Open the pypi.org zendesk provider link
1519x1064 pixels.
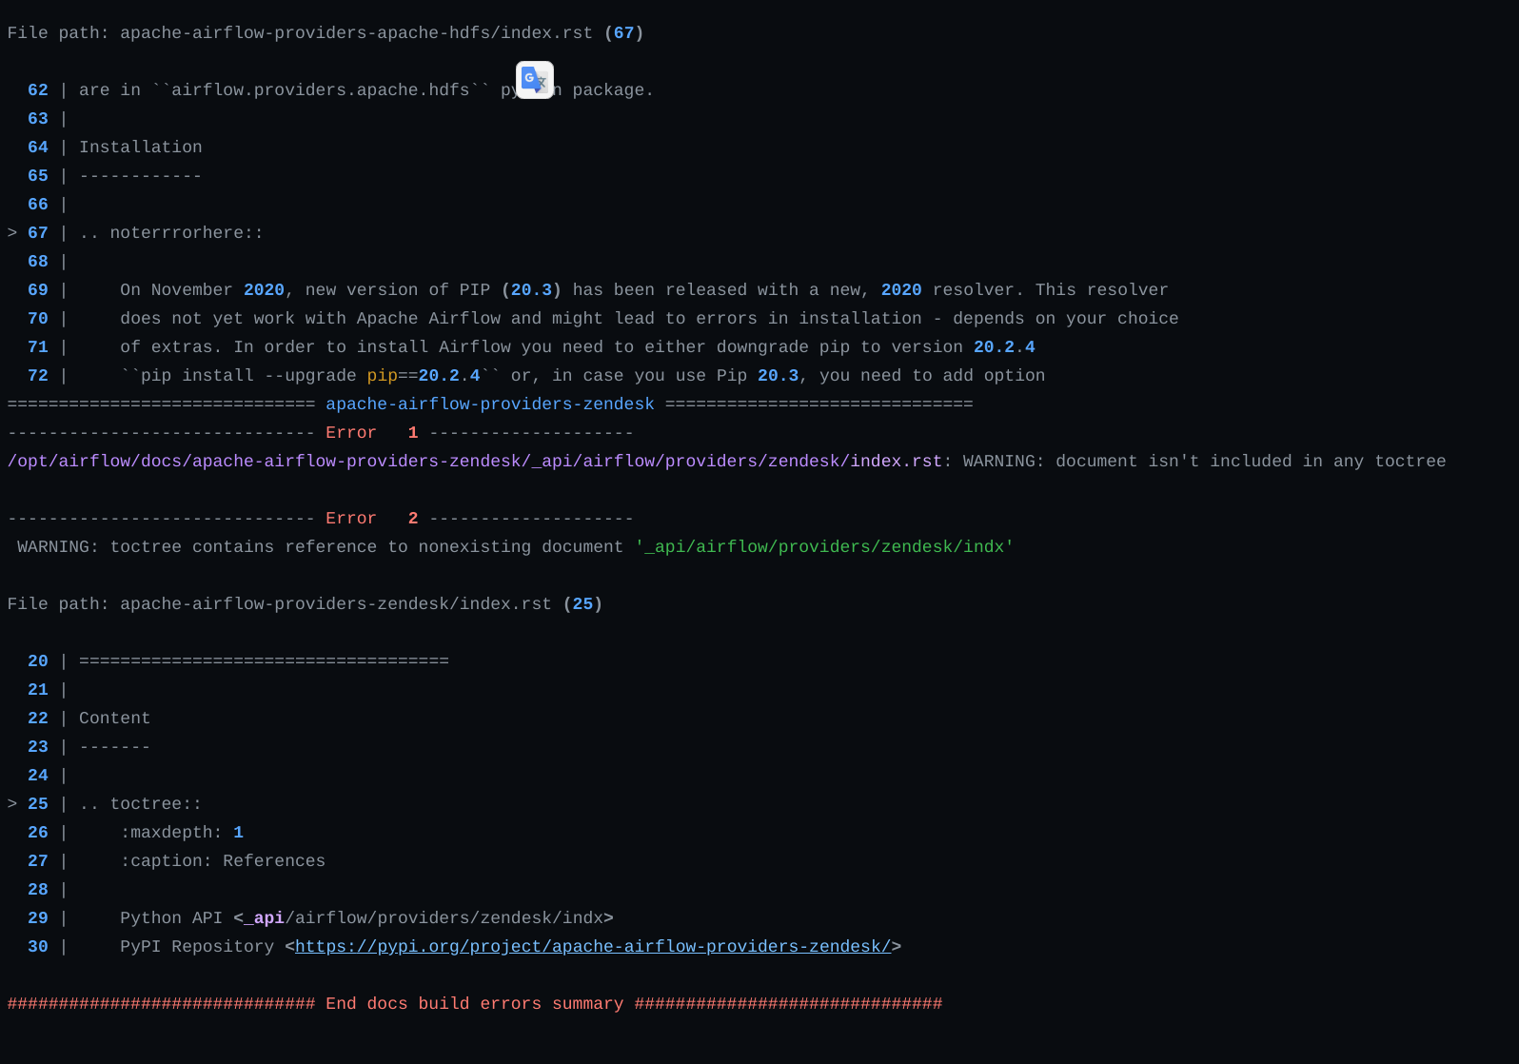pyautogui.click(x=593, y=946)
